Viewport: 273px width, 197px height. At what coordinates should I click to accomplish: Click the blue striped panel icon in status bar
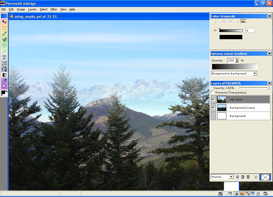253,194
